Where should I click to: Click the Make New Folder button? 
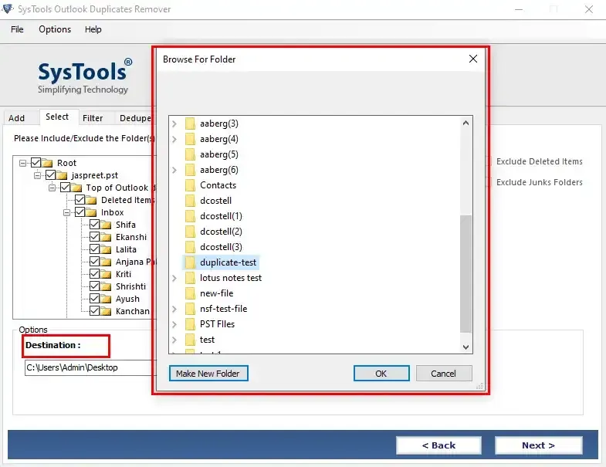208,374
